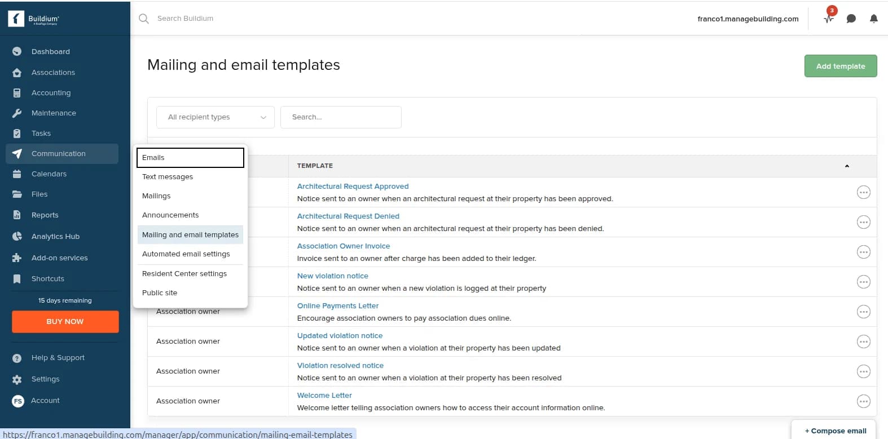Screen dimensions: 888x439
Task: Open Association Owner Invoice template link
Action: [344, 246]
